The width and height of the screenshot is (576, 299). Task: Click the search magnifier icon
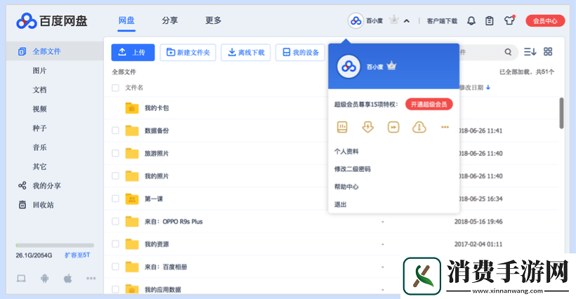(508, 52)
